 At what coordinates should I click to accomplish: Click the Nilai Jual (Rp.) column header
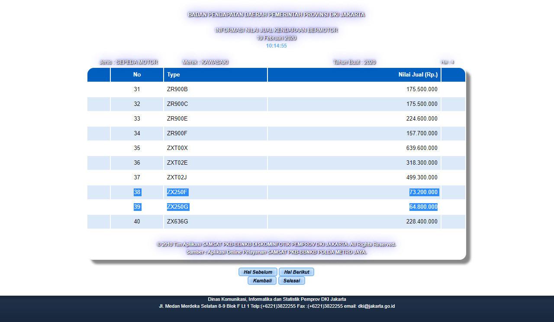click(354, 75)
